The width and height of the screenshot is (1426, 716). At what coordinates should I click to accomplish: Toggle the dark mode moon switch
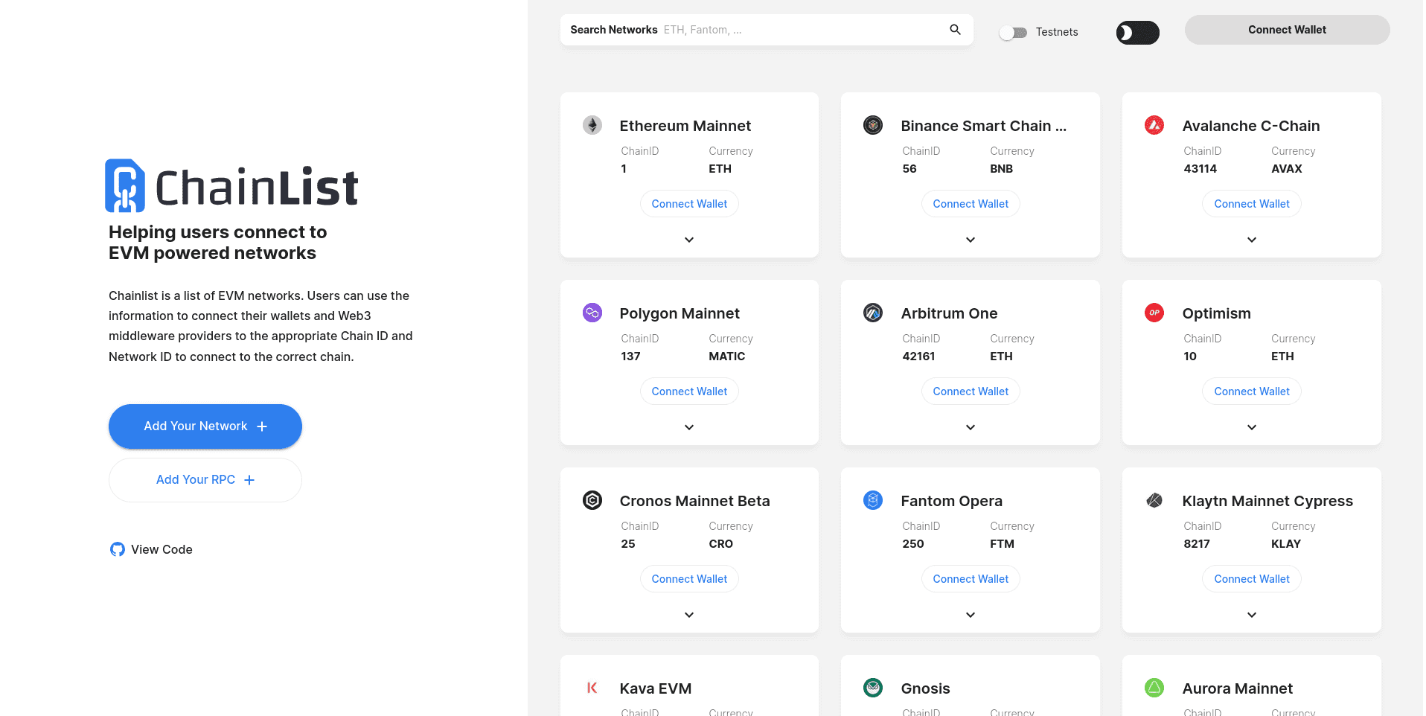pyautogui.click(x=1137, y=33)
